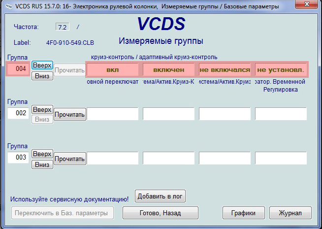322x229 pixels.
Task: Click the VCDS icon in the title bar
Action: tap(9, 6)
